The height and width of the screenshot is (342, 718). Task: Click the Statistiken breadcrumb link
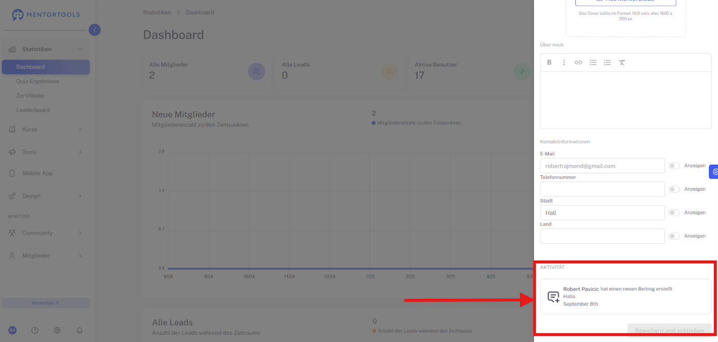coord(157,13)
